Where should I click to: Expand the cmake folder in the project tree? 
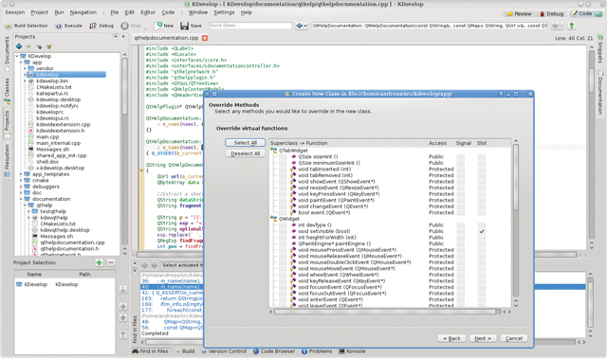pyautogui.click(x=21, y=181)
